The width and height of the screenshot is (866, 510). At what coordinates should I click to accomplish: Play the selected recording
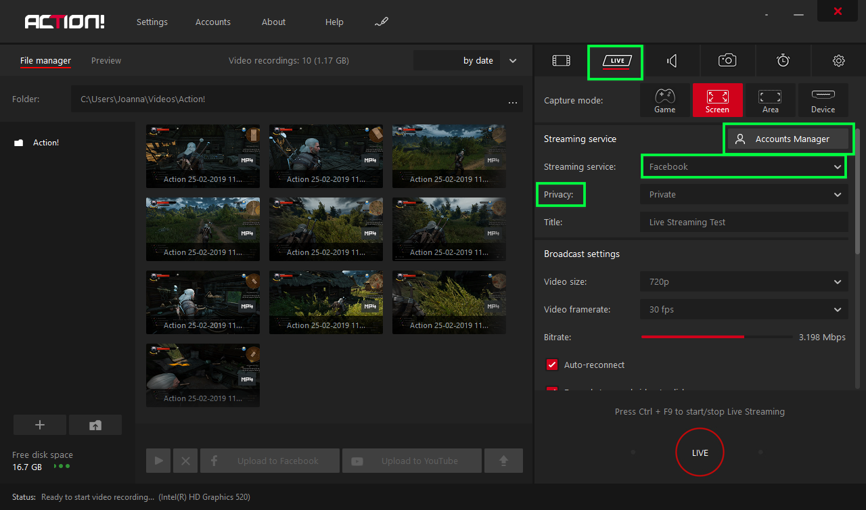158,461
